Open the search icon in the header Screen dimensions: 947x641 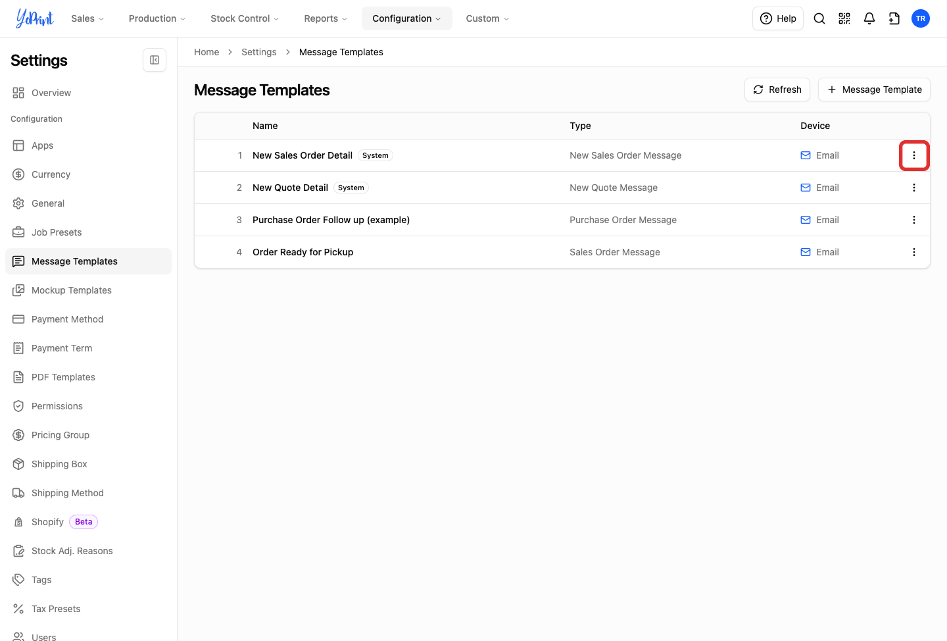(x=819, y=18)
